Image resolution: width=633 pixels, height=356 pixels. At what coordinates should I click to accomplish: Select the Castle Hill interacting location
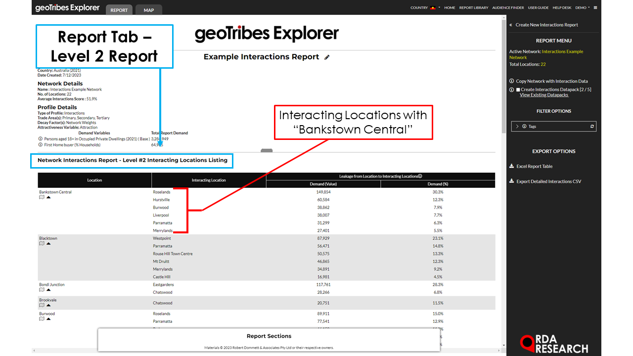[x=162, y=277]
